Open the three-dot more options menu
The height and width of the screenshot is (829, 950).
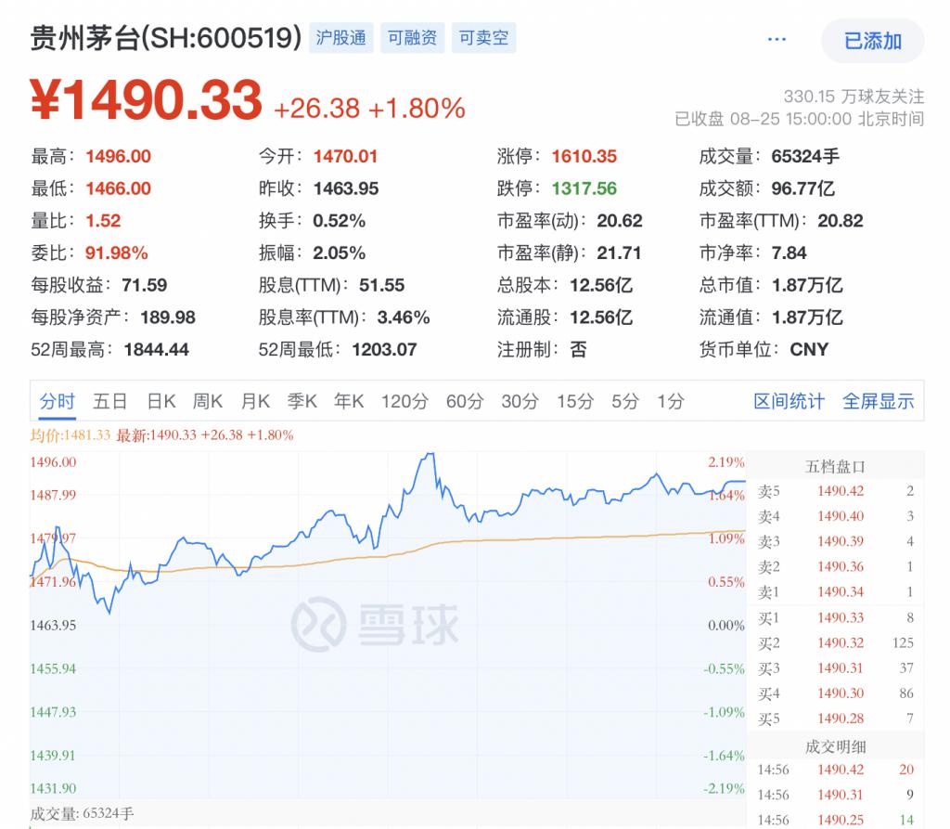click(777, 39)
